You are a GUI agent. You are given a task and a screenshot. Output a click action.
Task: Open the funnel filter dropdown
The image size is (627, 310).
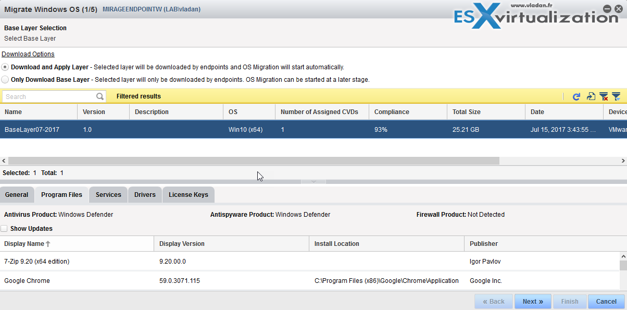[x=616, y=96]
